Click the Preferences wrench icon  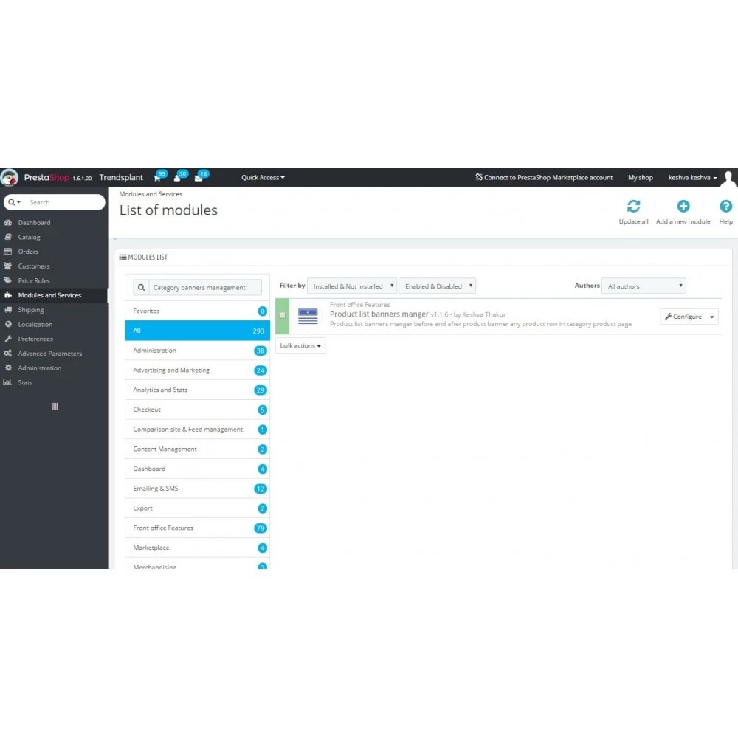(x=8, y=339)
